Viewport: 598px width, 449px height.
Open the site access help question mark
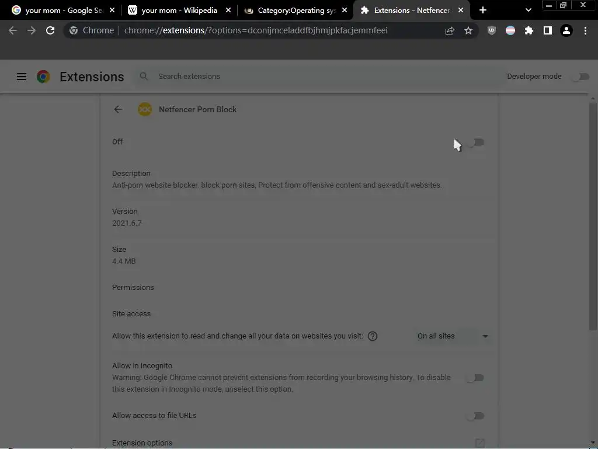pos(373,336)
